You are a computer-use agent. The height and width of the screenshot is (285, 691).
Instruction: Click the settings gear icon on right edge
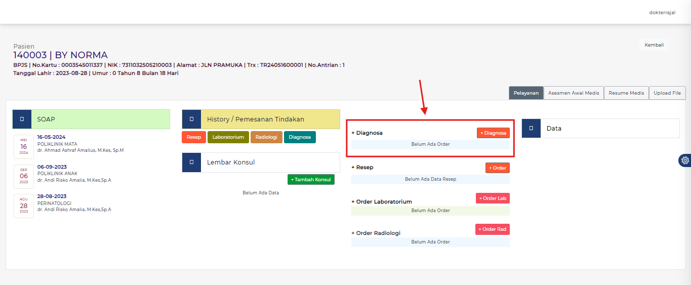click(685, 160)
